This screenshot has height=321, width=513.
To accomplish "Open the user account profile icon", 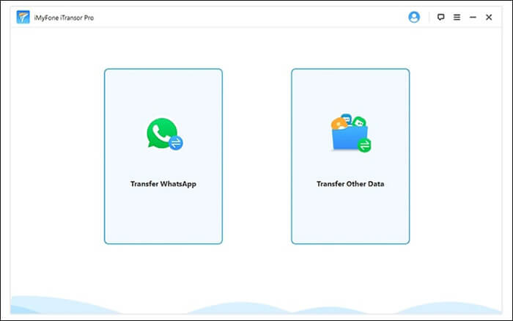I will point(414,17).
